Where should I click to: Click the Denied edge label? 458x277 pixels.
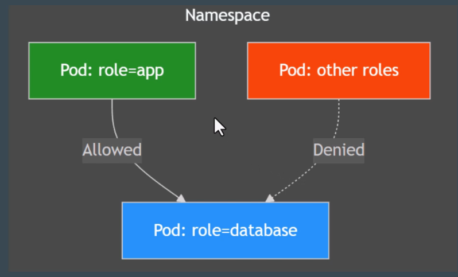pos(338,150)
